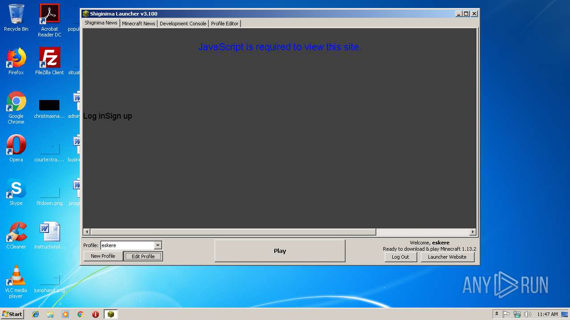Image resolution: width=570 pixels, height=320 pixels.
Task: Open CCleaner desktop shortcut
Action: 16,236
